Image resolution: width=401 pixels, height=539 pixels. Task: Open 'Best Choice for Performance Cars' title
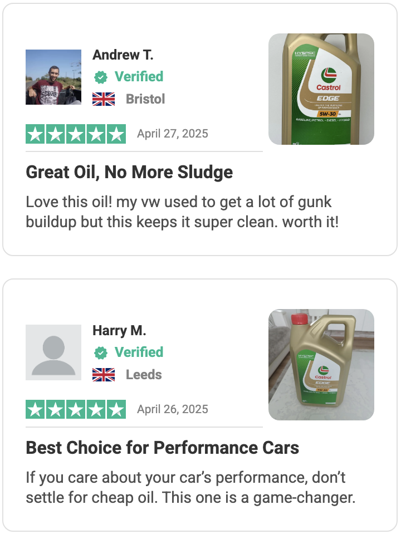pyautogui.click(x=162, y=448)
